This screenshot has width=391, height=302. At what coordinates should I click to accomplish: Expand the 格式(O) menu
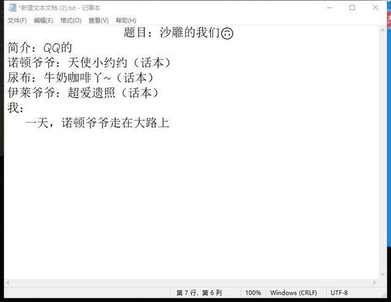pos(70,20)
